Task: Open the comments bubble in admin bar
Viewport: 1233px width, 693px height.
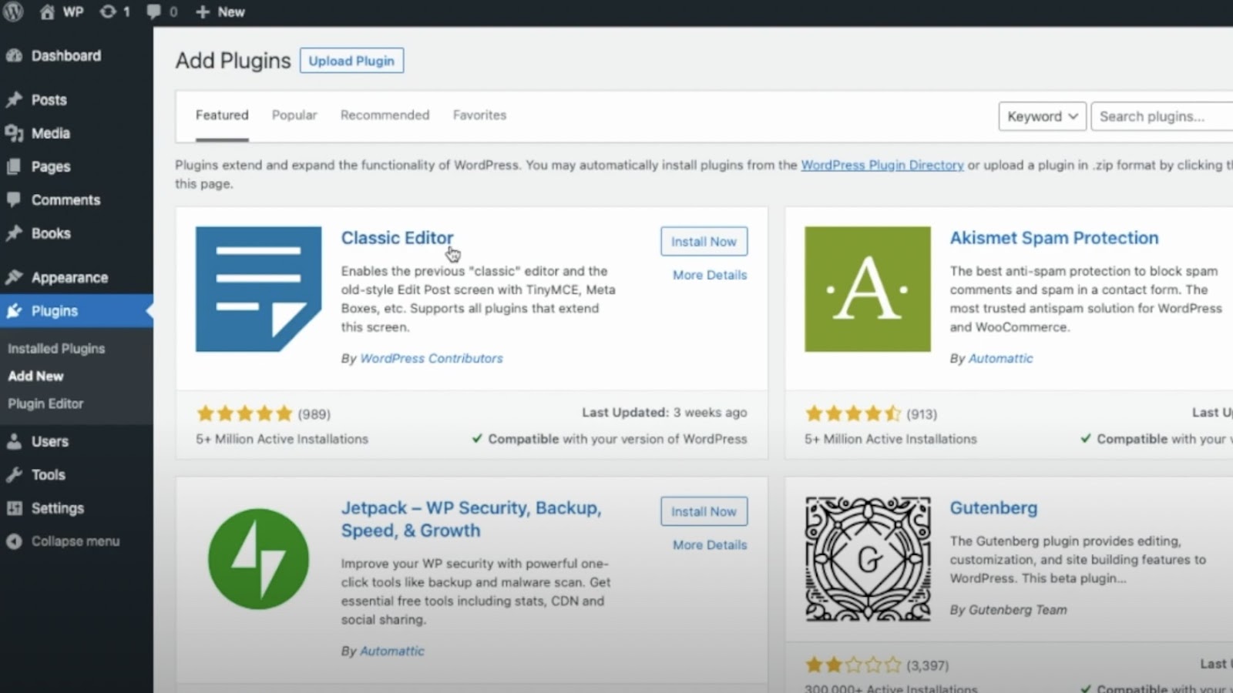Action: (153, 12)
